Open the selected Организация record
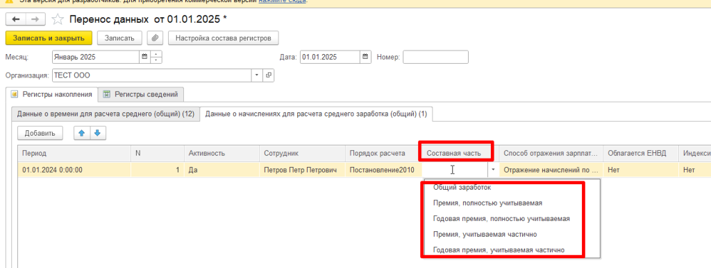The image size is (711, 268). point(268,75)
